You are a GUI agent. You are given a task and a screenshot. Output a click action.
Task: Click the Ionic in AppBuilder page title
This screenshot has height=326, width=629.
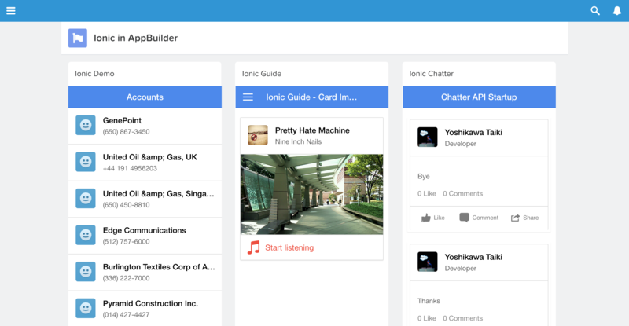click(x=135, y=38)
